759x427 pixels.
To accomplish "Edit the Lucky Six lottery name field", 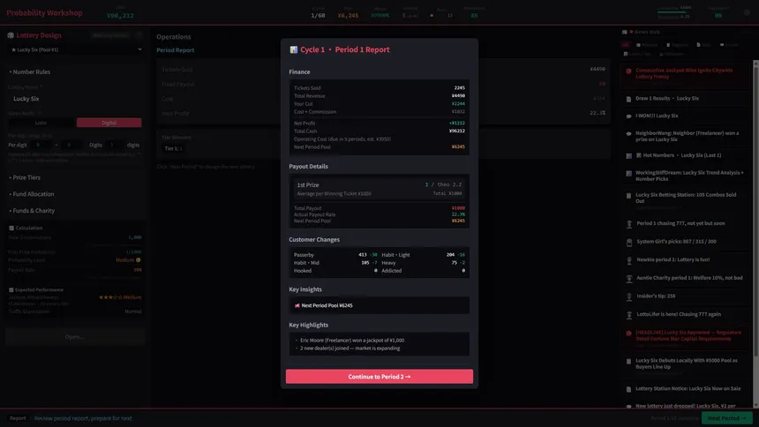I will 75,98.
